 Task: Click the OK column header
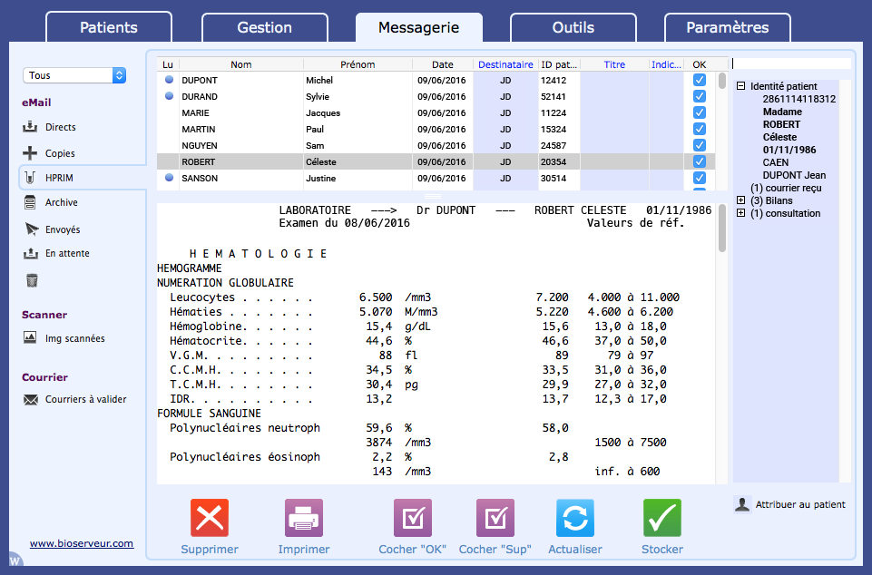tap(699, 64)
